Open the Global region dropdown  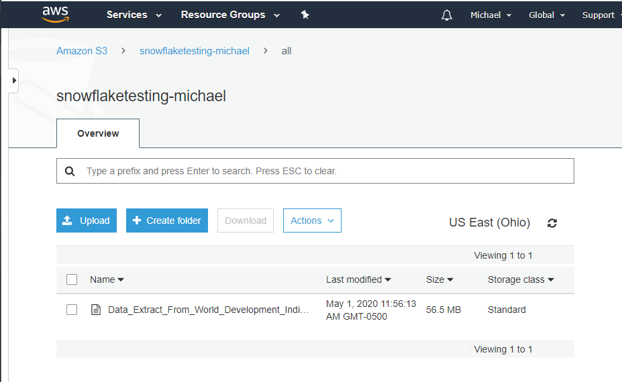(547, 15)
